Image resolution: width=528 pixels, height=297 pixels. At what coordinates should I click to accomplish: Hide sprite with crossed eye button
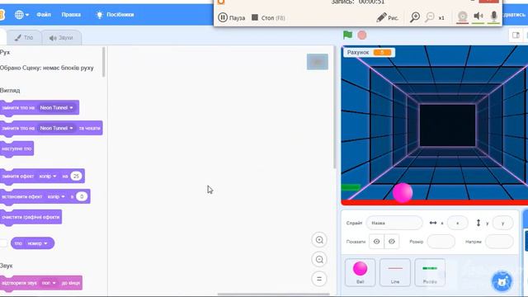tap(392, 242)
